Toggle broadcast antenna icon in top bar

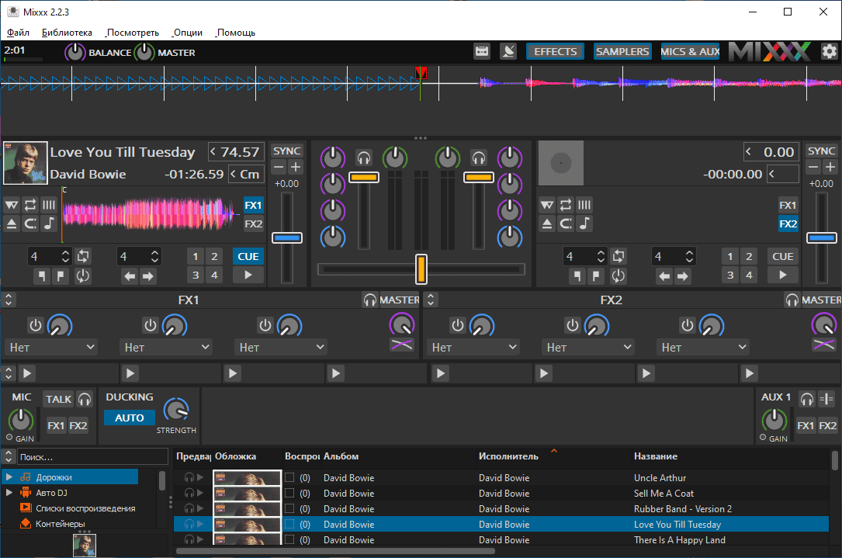click(508, 51)
